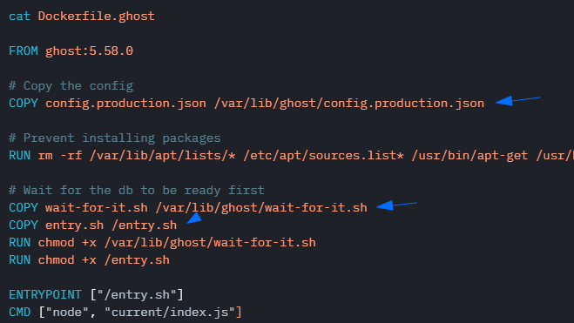Image resolution: width=574 pixels, height=323 pixels.
Task: Click the /var/lib/ghost/config.production.json destination path
Action: tap(349, 103)
